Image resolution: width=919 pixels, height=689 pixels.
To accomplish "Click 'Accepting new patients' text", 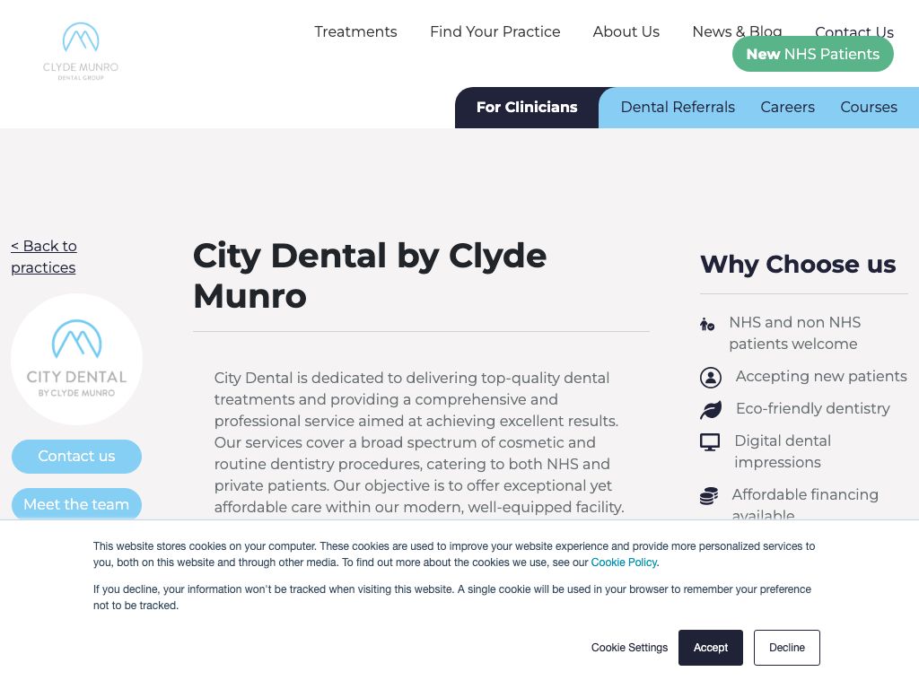I will [821, 376].
